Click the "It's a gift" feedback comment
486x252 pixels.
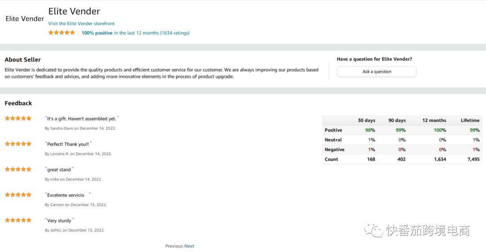point(82,119)
